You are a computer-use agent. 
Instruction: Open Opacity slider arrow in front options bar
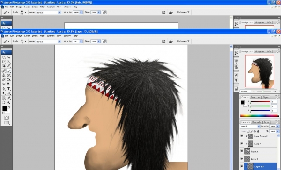coord(81,41)
